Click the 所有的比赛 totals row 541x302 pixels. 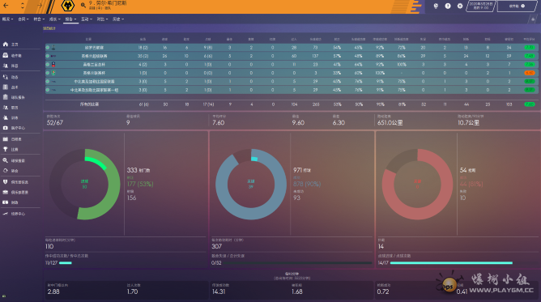coord(292,104)
